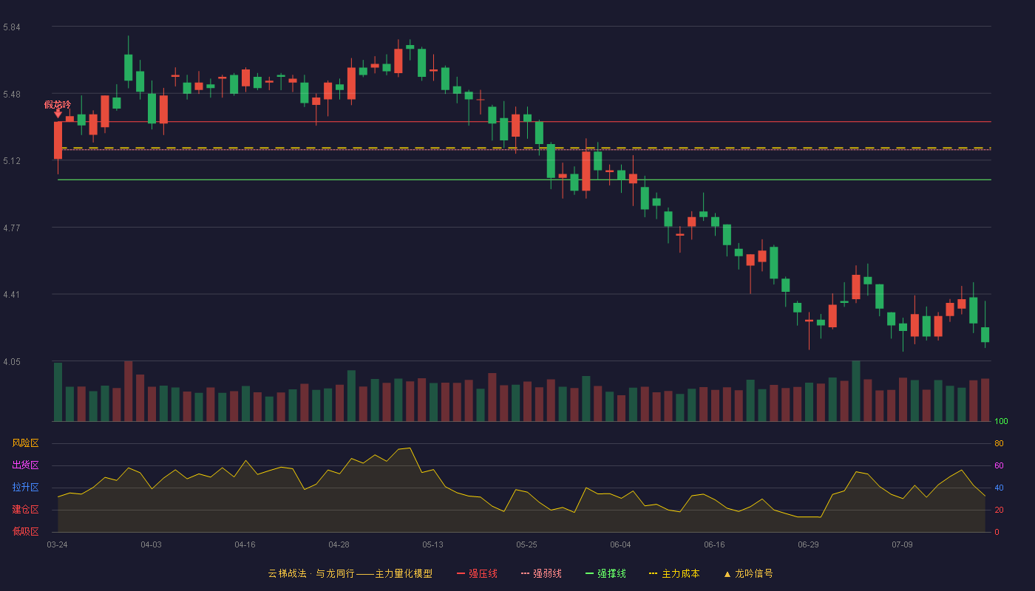The image size is (1035, 591).
Task: Select the 风险区 zone label
Action: pos(25,443)
